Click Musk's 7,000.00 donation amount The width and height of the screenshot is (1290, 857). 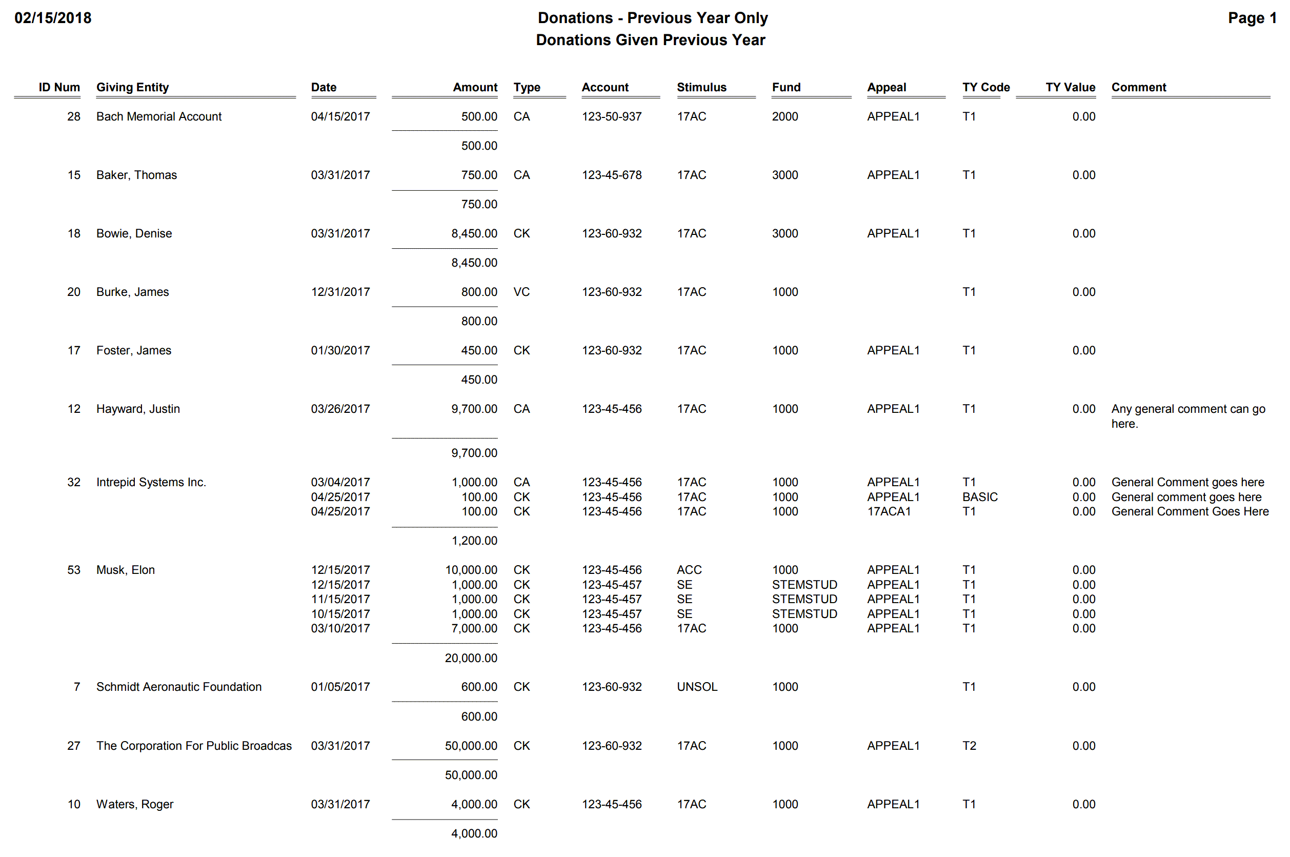474,628
